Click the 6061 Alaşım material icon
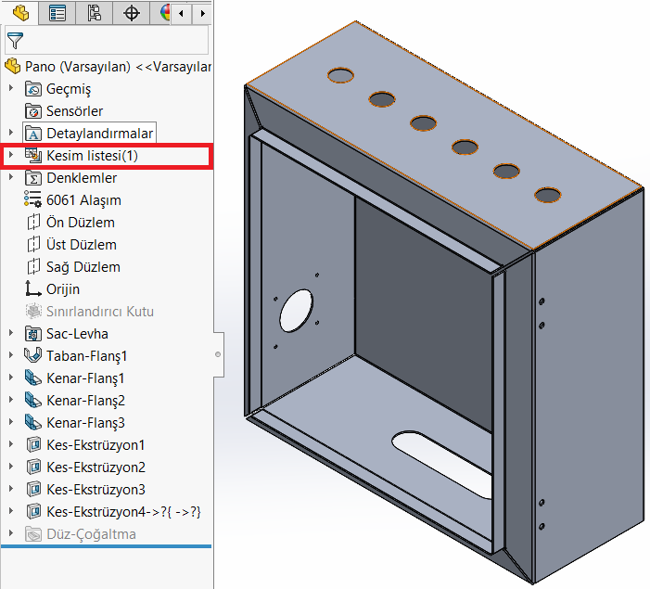Viewport: 650px width, 589px height. [x=33, y=200]
